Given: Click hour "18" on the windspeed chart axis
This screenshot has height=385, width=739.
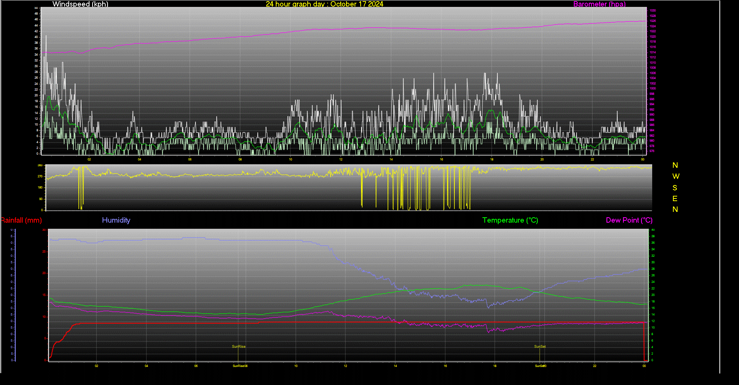Looking at the screenshot, I should pos(492,159).
